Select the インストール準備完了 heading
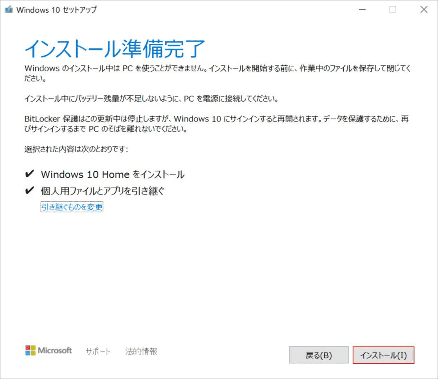This screenshot has width=438, height=379. [115, 48]
